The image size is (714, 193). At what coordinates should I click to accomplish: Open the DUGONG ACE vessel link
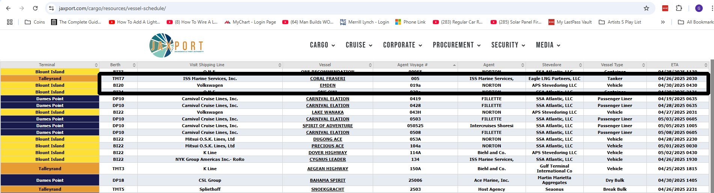pos(328,139)
